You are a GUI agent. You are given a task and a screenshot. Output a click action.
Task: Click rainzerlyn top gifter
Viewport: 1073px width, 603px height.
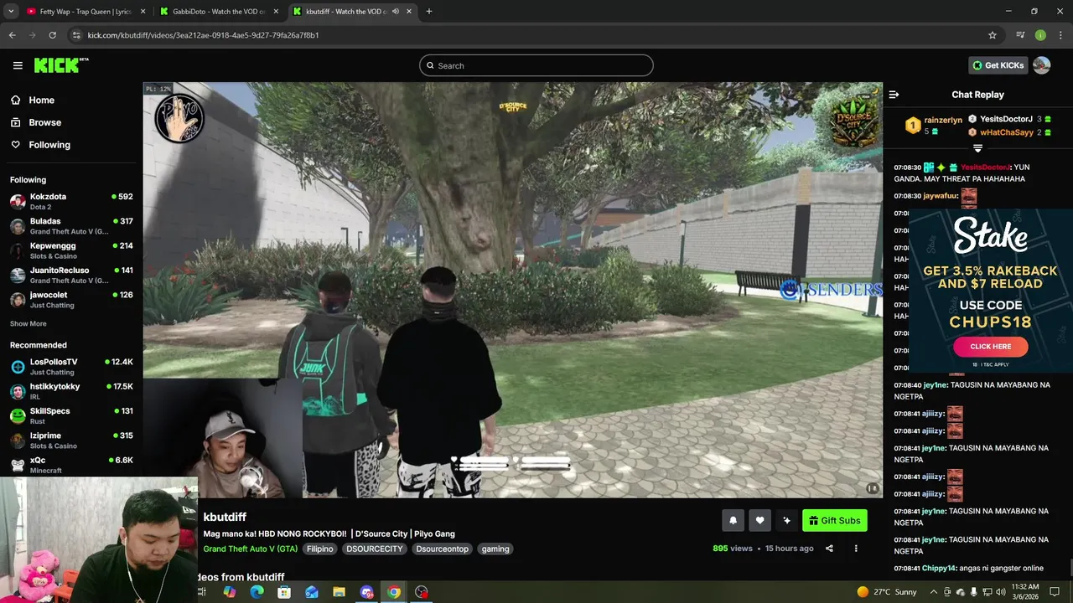[x=943, y=121]
